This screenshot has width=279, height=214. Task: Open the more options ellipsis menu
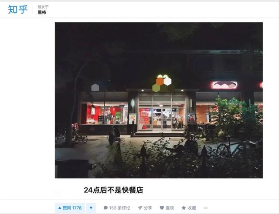(x=206, y=208)
